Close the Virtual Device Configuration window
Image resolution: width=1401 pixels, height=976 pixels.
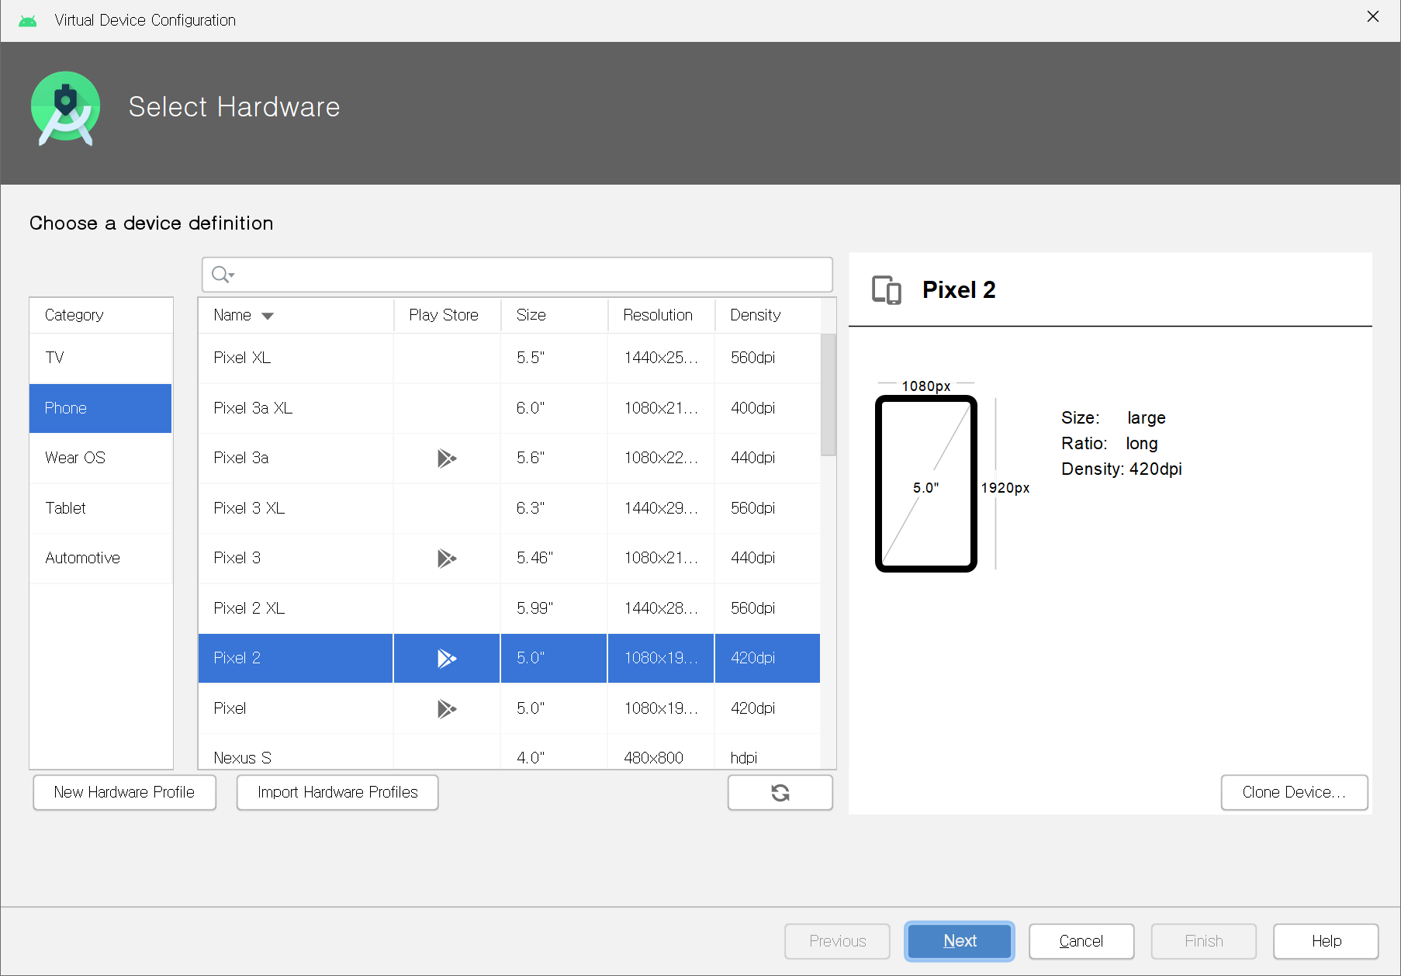(x=1372, y=16)
